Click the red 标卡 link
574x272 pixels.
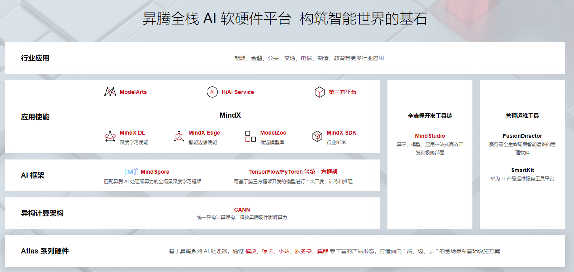[x=267, y=251]
